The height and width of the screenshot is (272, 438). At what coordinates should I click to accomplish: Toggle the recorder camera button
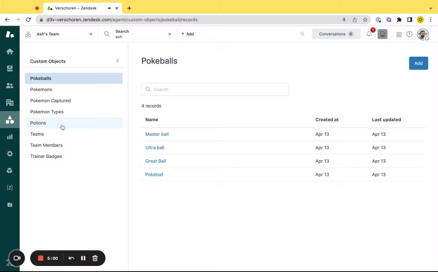(x=17, y=258)
